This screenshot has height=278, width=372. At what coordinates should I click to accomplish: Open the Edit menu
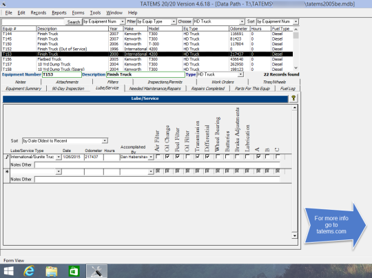21,13
